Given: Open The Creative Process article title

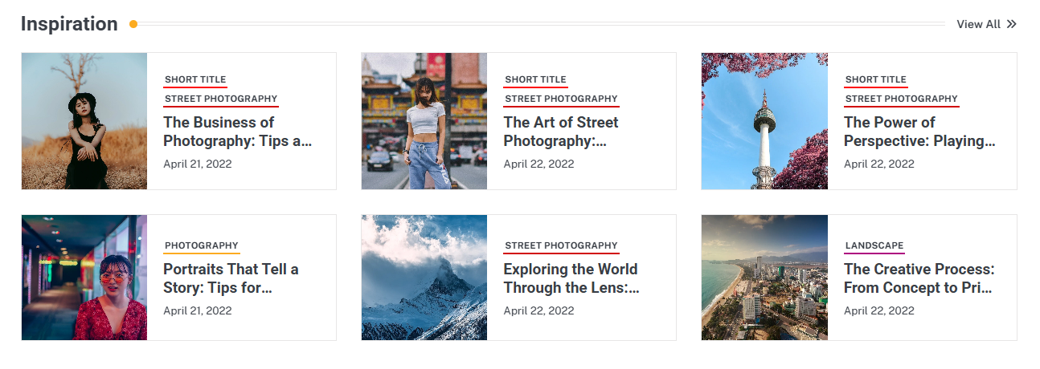Looking at the screenshot, I should (919, 278).
